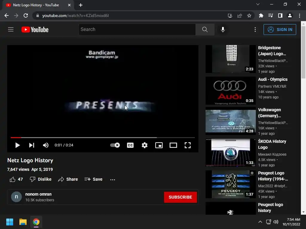Toggle Chrome side panel
Image resolution: width=306 pixels, height=229 pixels.
coord(280,16)
